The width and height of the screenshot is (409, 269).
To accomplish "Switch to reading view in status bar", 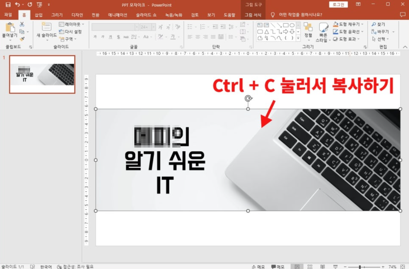I will pos(323,266).
